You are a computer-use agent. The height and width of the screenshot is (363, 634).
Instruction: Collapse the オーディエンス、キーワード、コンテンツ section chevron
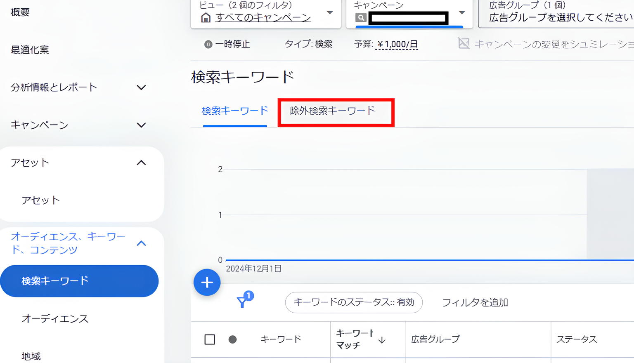141,243
